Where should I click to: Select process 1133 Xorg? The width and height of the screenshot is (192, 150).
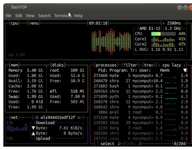(x=141, y=128)
